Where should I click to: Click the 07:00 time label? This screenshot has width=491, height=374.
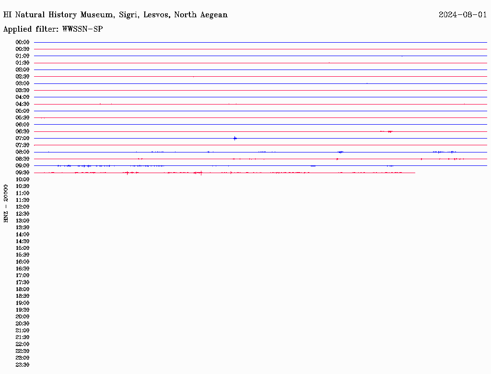pyautogui.click(x=23, y=138)
